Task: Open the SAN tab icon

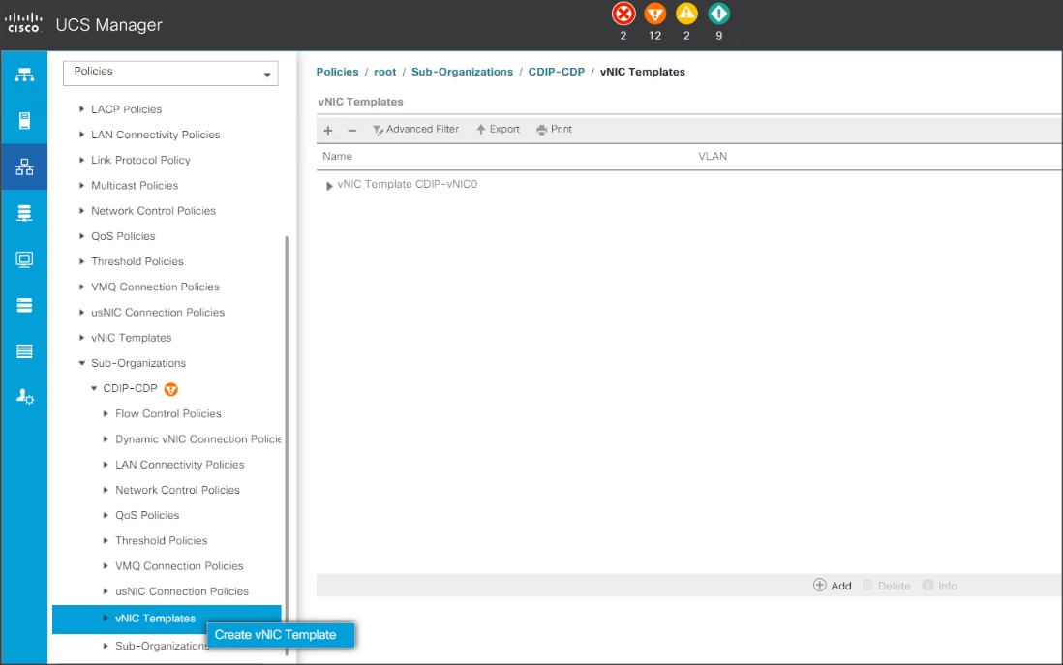Action: click(x=24, y=214)
